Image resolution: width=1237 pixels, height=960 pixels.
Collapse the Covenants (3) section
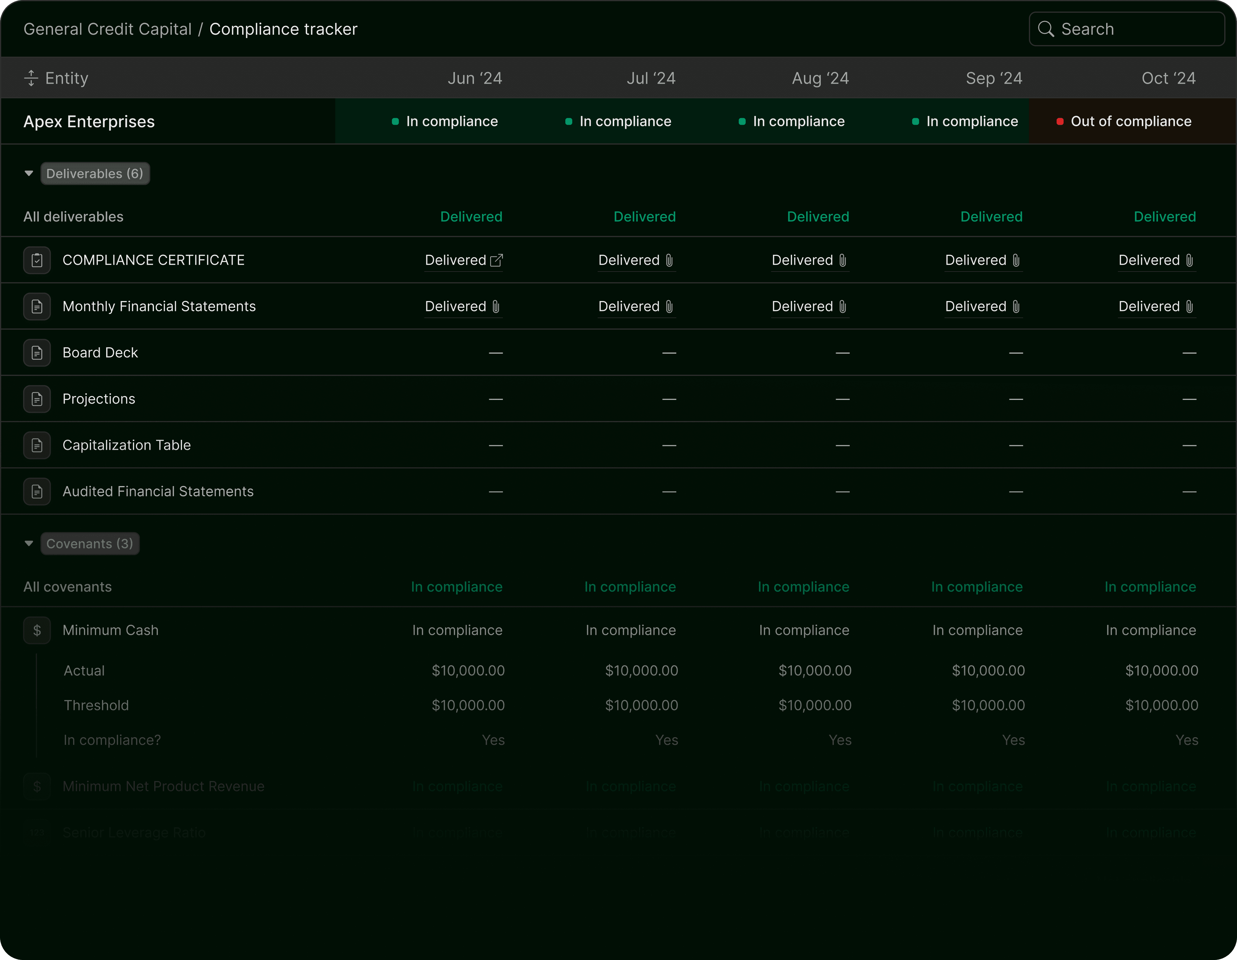(29, 544)
